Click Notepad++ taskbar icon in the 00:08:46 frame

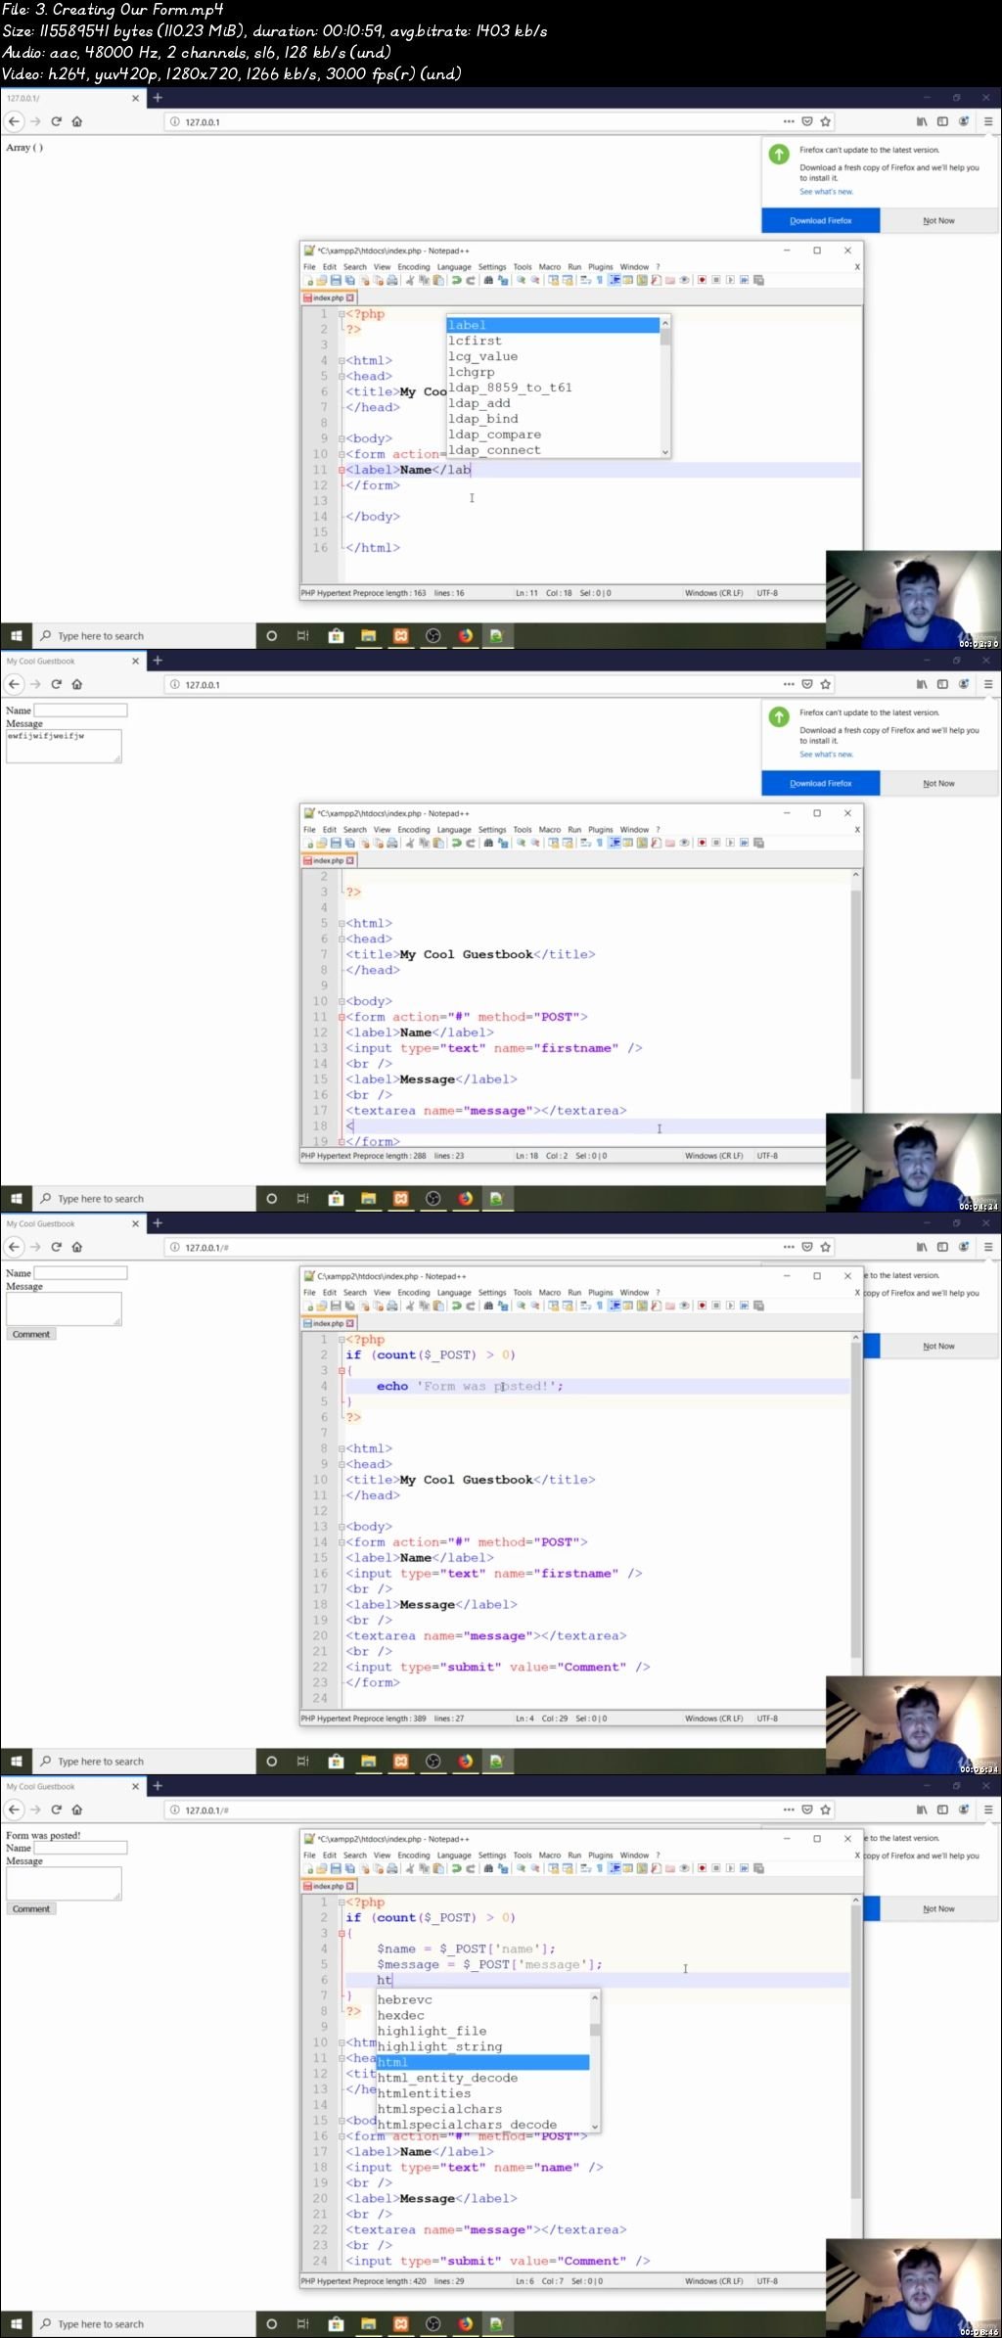tap(496, 2324)
